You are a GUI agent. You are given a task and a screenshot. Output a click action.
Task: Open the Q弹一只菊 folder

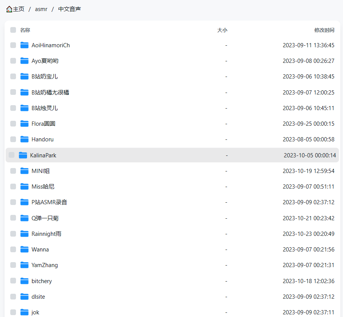45,218
